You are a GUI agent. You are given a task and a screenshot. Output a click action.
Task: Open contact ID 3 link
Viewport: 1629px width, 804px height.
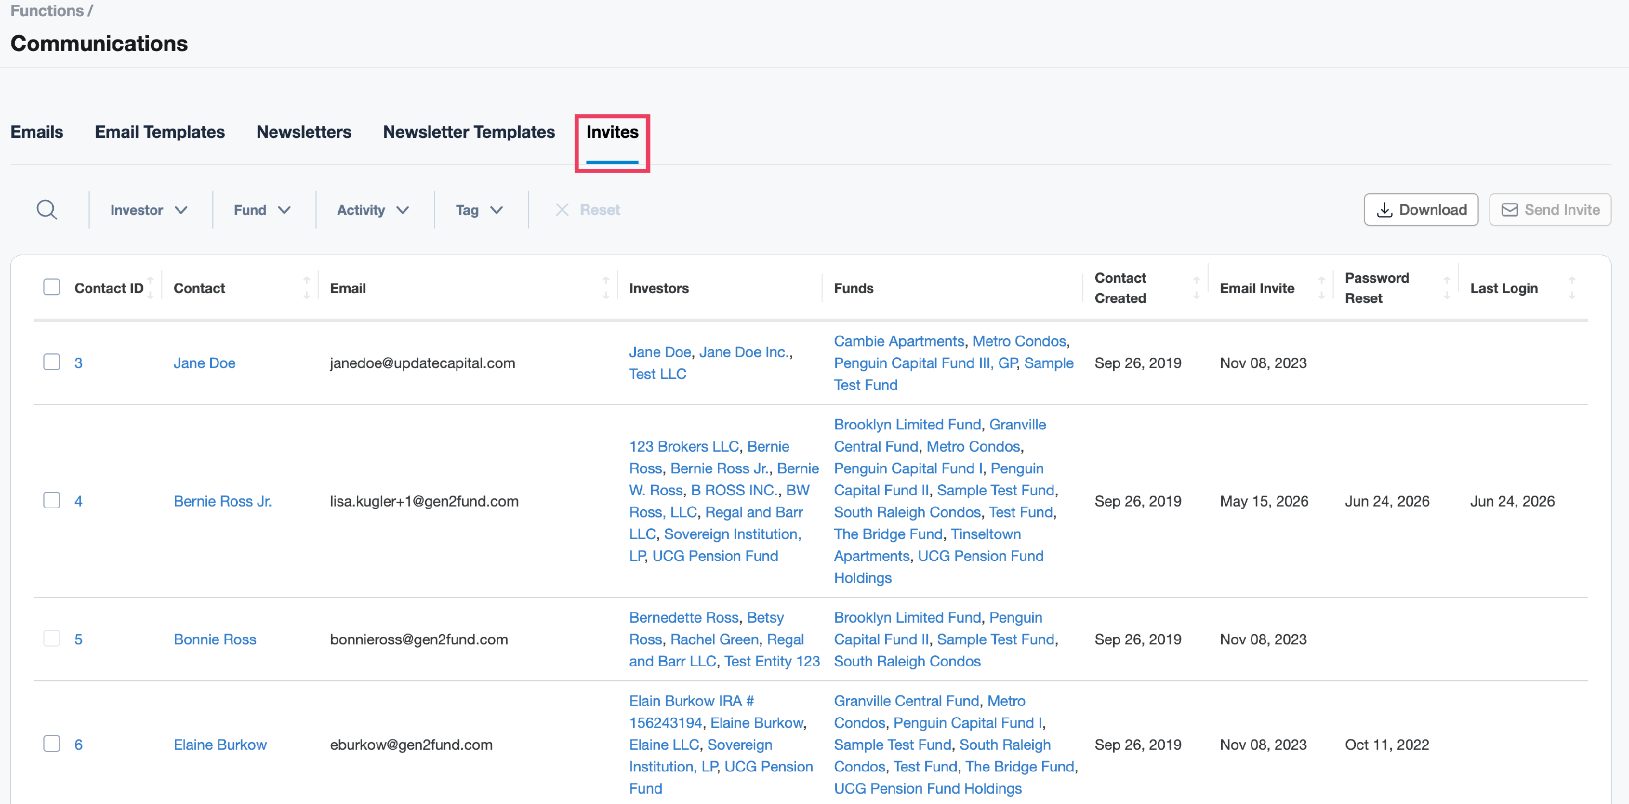point(78,363)
